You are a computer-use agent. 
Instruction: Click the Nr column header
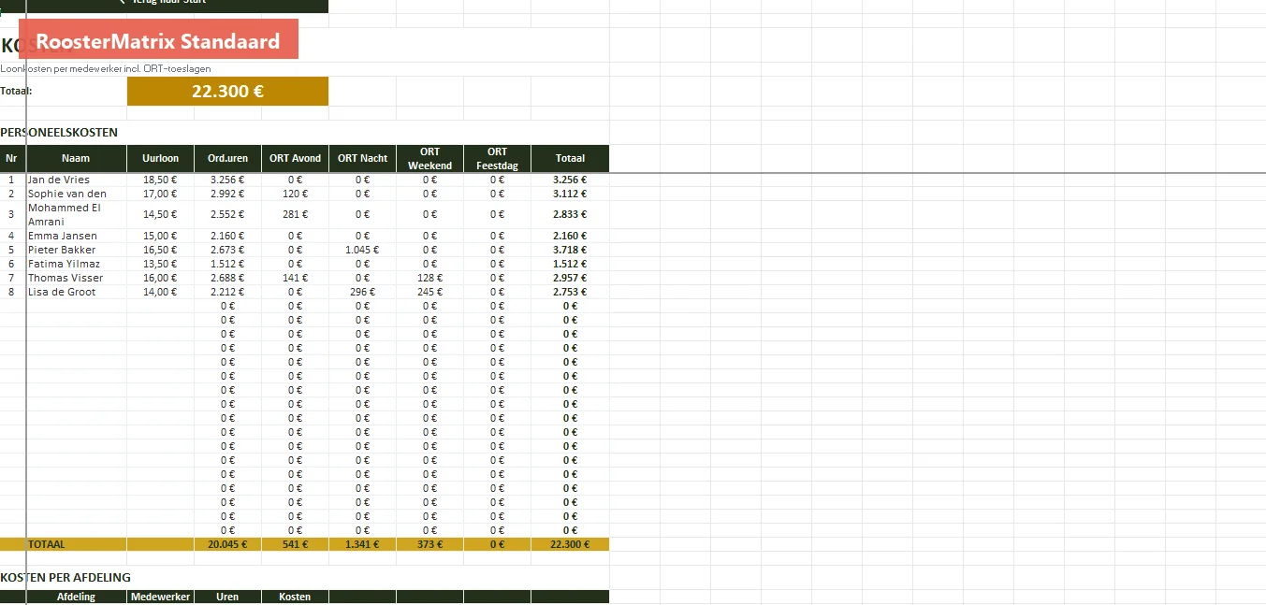[11, 159]
